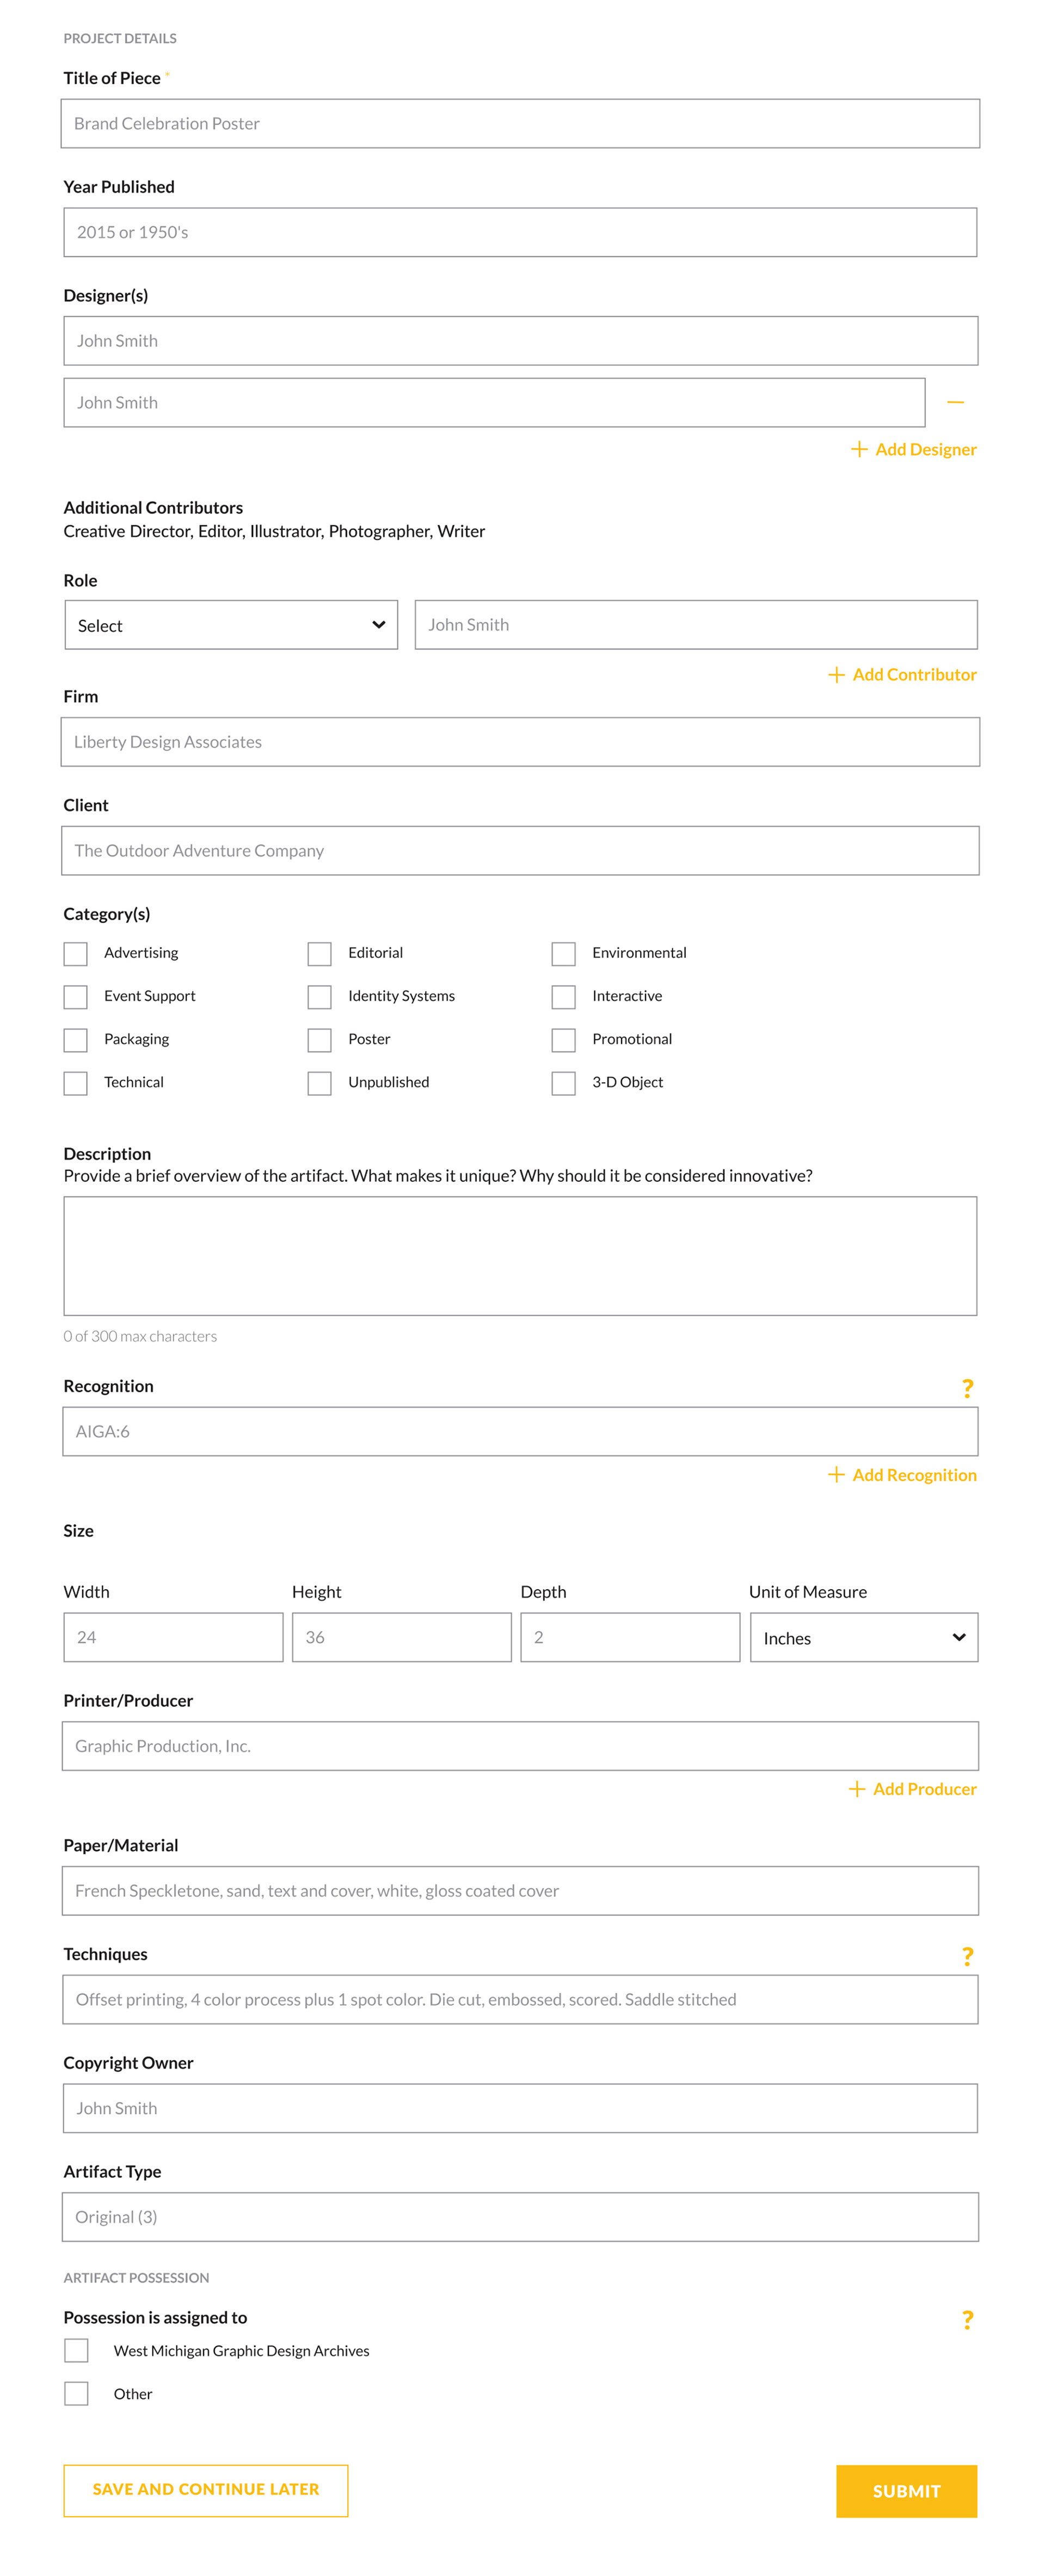1045x2576 pixels.
Task: Expand the Unit of Measure dropdown
Action: pyautogui.click(x=863, y=1637)
